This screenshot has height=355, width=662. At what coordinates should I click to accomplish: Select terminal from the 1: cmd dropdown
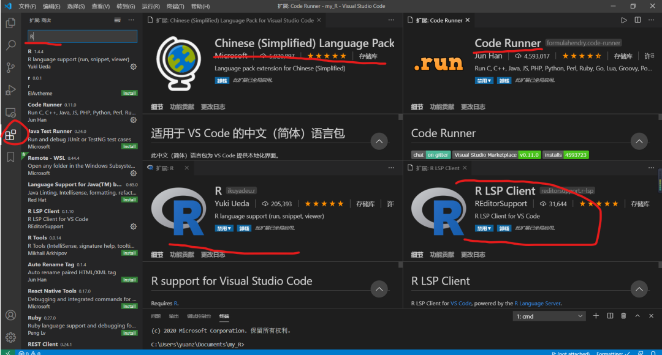[549, 316]
